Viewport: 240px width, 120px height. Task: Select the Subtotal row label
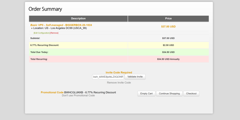[35, 38]
